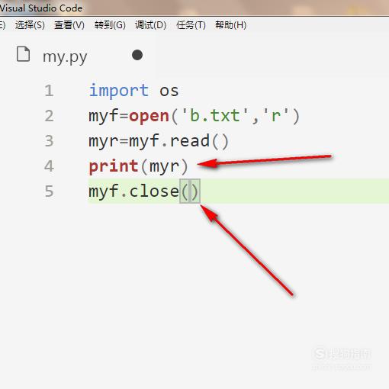Click the 'b.txt' string on line 2
This screenshot has width=389, height=389.
[x=215, y=115]
